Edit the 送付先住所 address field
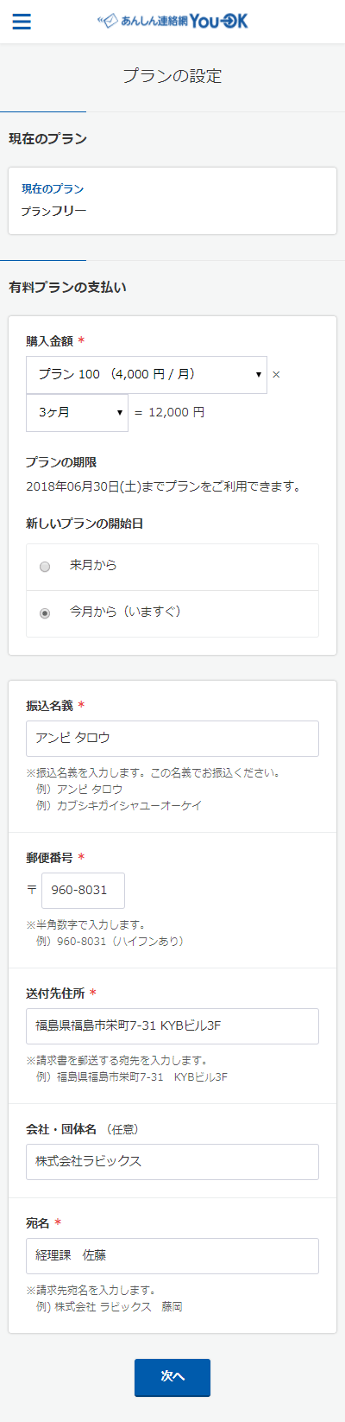 tap(172, 1026)
